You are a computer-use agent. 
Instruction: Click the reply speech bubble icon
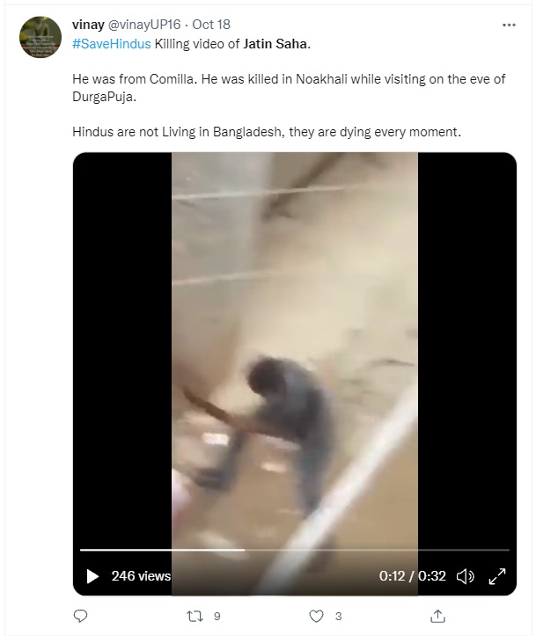pos(80,616)
